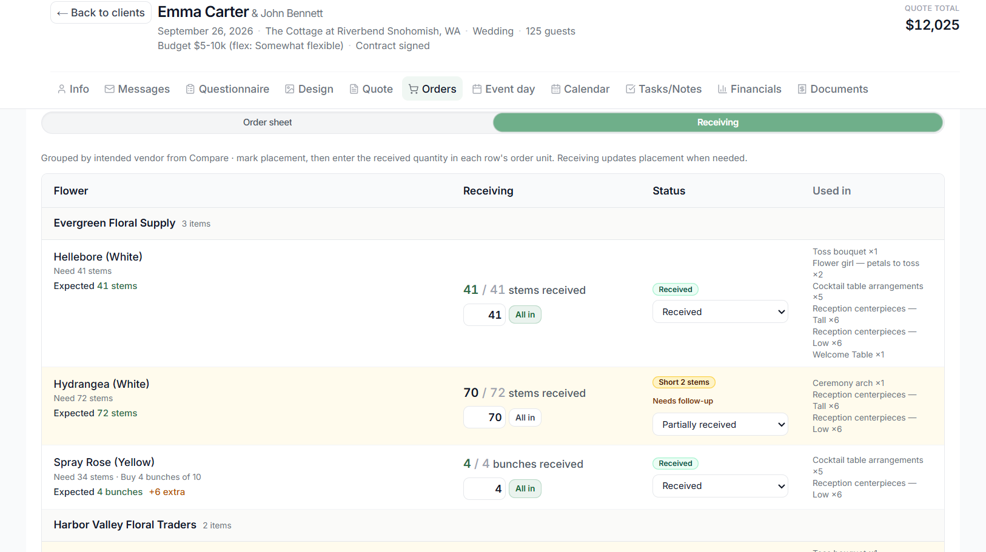Click the $12,025 quote total
986x552 pixels.
[x=932, y=25]
